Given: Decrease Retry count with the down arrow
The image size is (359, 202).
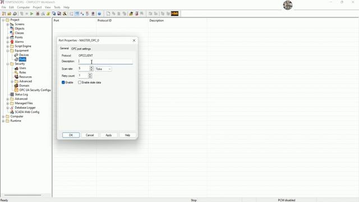Looking at the screenshot, I should pyautogui.click(x=90, y=77).
